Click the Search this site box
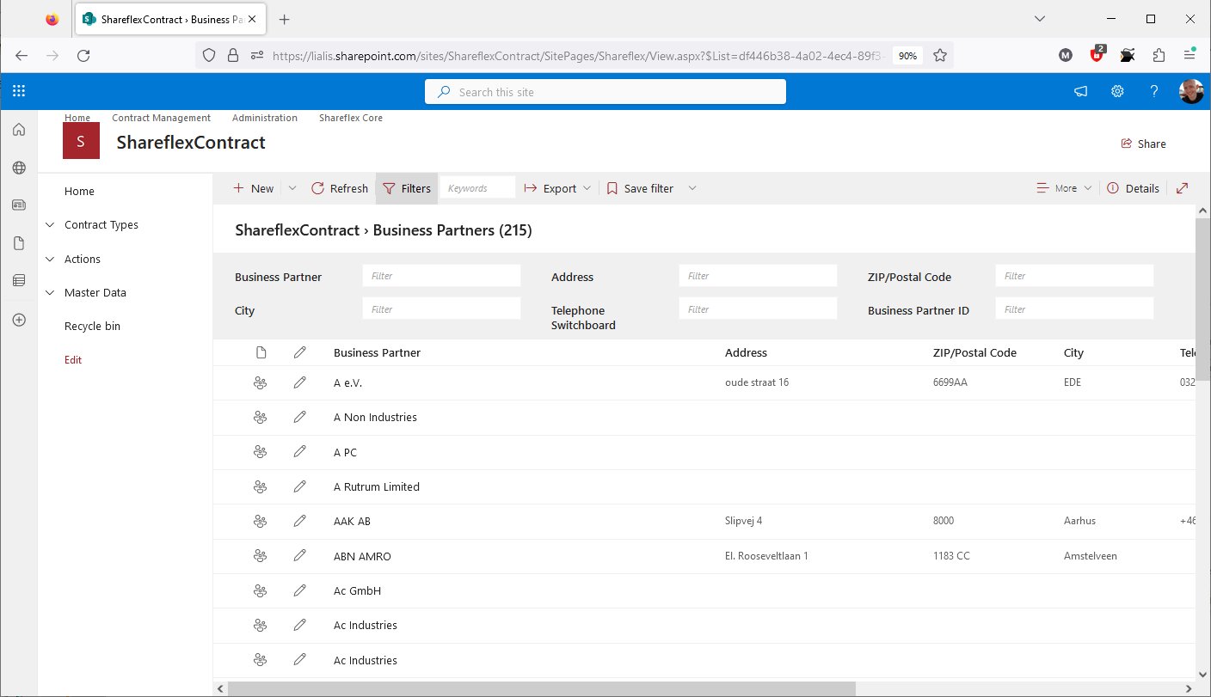The height and width of the screenshot is (697, 1211). [x=605, y=92]
